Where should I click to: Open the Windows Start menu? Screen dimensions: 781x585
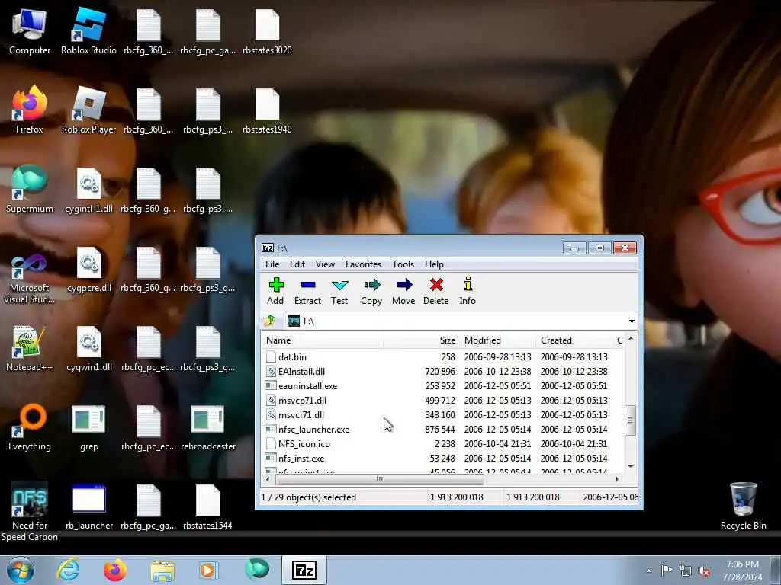pyautogui.click(x=21, y=570)
